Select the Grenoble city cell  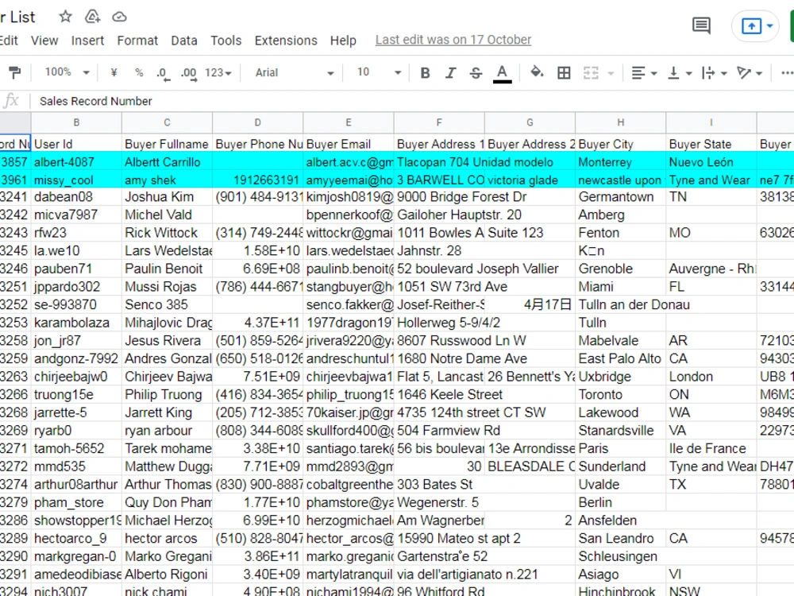[621, 269]
